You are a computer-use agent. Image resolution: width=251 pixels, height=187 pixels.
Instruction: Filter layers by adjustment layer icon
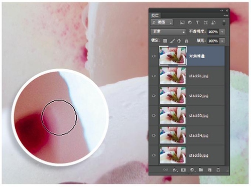pyautogui.click(x=190, y=23)
